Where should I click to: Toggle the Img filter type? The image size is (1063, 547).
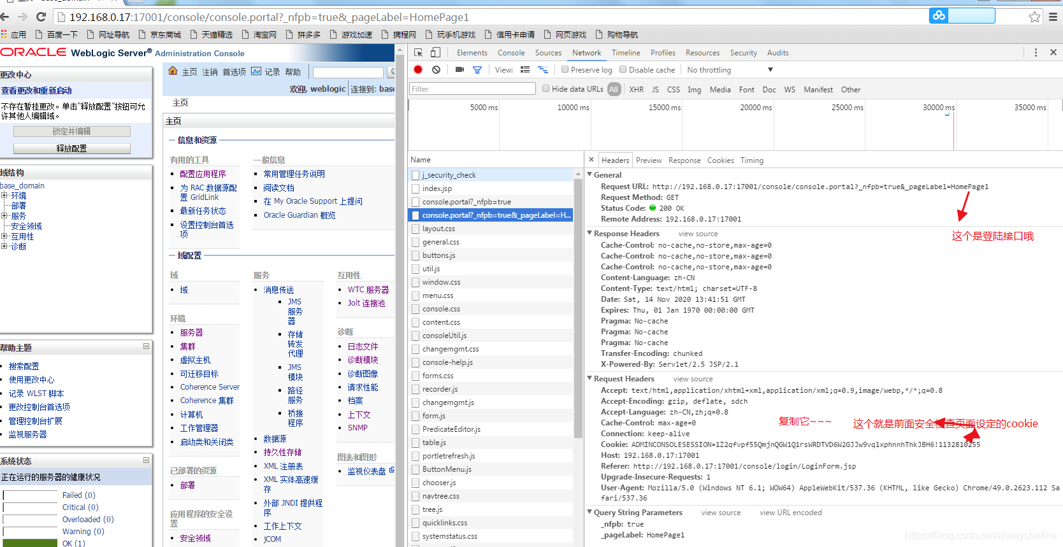(694, 90)
